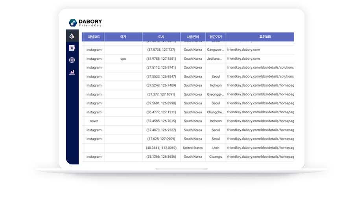Select the Utah device cell
The image size is (354, 199).
[216, 148]
